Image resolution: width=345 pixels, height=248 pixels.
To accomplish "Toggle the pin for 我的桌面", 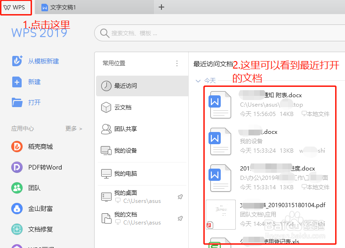I will (180, 197).
